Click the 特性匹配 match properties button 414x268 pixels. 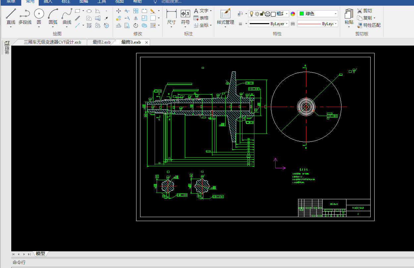point(369,25)
